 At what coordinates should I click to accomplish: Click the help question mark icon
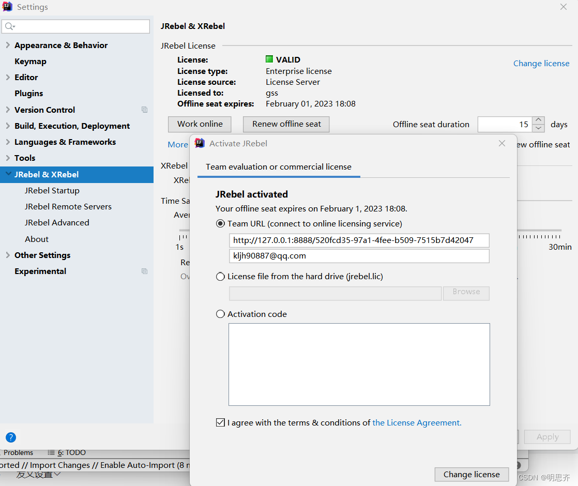click(11, 437)
